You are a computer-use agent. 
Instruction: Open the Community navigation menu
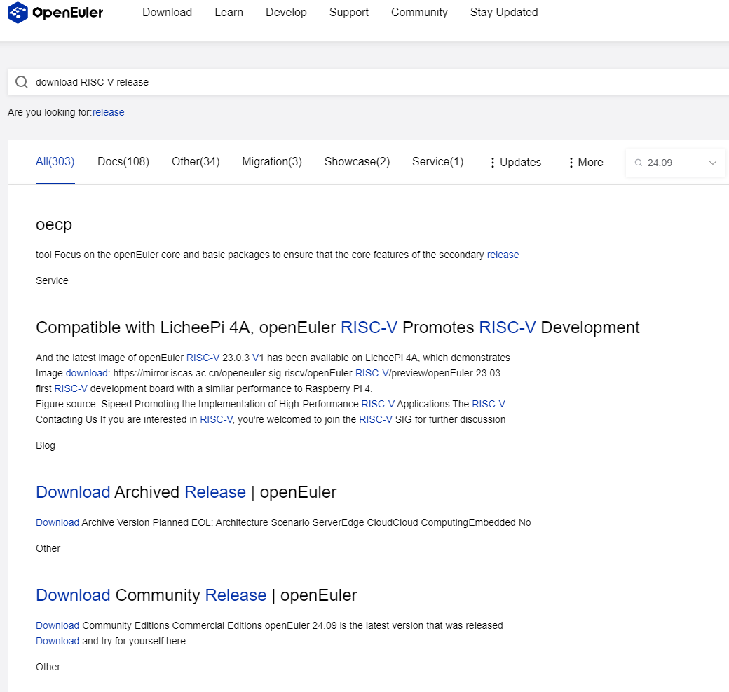pyautogui.click(x=419, y=13)
